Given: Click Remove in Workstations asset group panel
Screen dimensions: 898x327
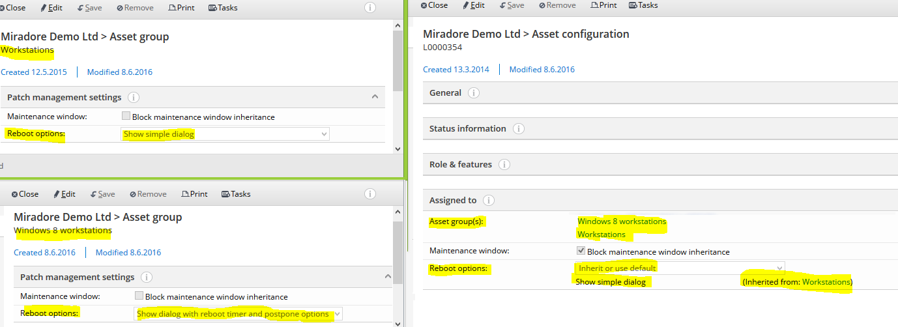Looking at the screenshot, I should pos(135,8).
